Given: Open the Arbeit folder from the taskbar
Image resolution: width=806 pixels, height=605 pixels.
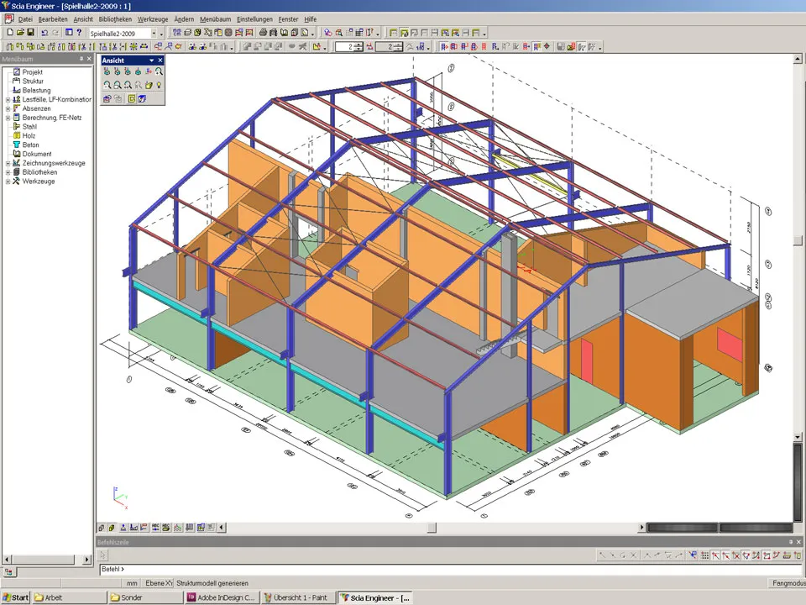Looking at the screenshot, I should click(70, 597).
